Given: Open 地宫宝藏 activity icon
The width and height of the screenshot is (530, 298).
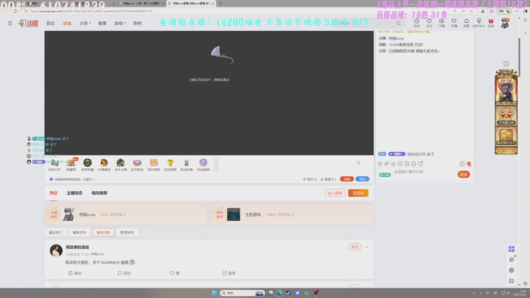Looking at the screenshot, I should (87, 165).
